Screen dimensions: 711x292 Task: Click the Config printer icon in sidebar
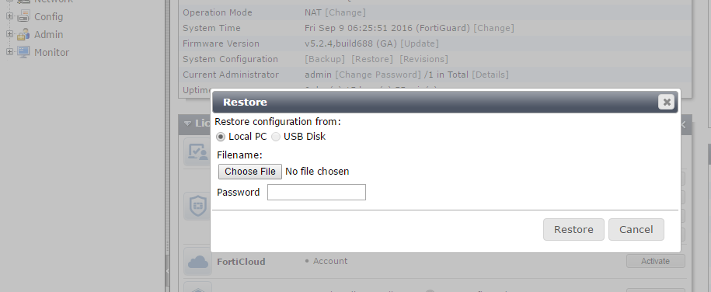23,16
